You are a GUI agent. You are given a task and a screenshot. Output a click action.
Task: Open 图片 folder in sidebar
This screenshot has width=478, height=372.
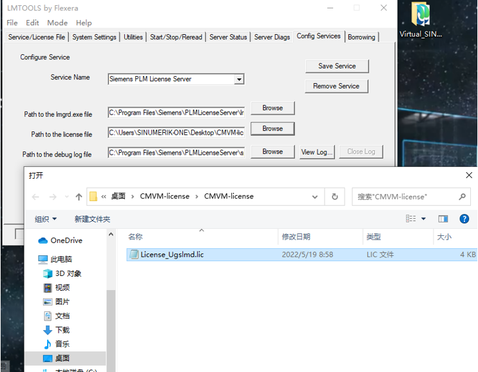pos(57,302)
